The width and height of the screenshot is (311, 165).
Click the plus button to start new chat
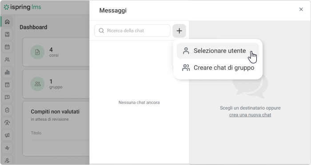click(179, 31)
